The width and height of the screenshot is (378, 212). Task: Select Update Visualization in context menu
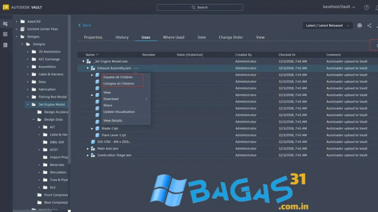click(119, 112)
